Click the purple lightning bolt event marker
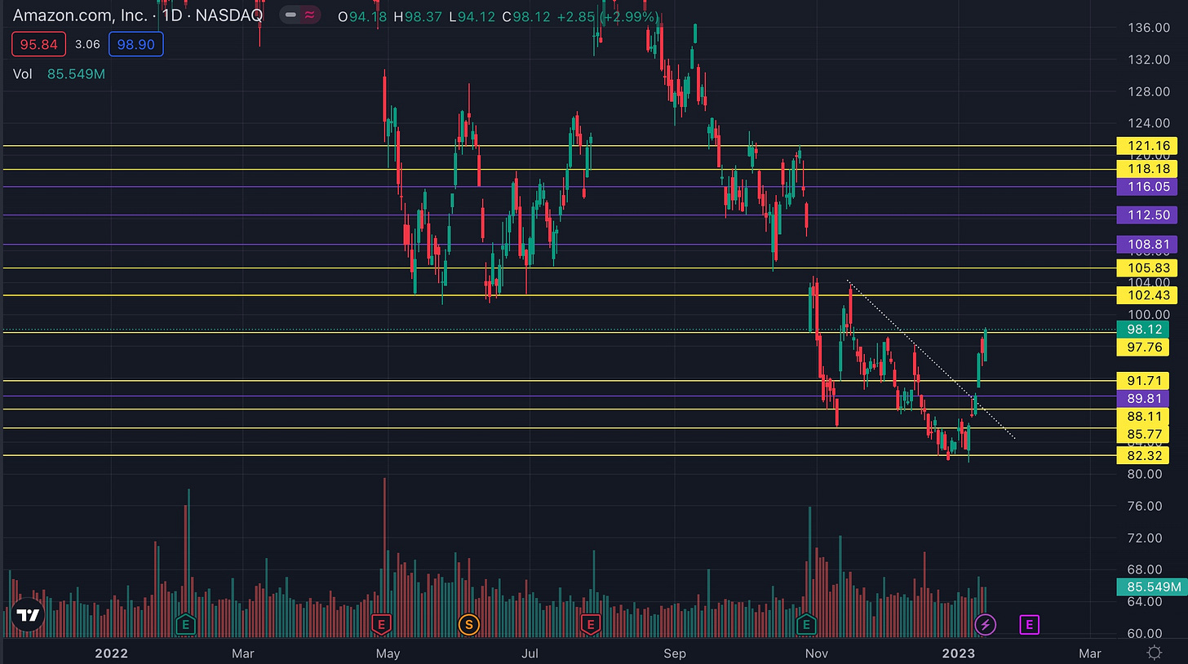 [x=986, y=625]
